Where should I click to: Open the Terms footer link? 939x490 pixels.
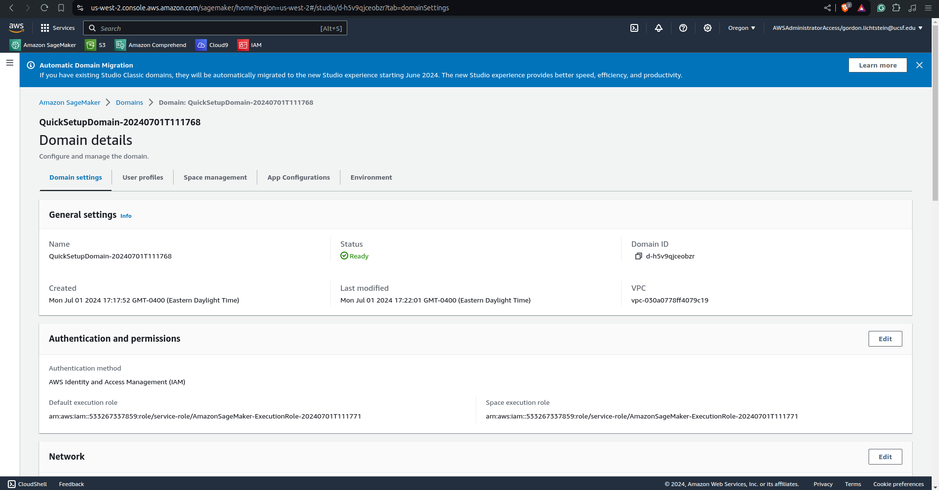(853, 484)
